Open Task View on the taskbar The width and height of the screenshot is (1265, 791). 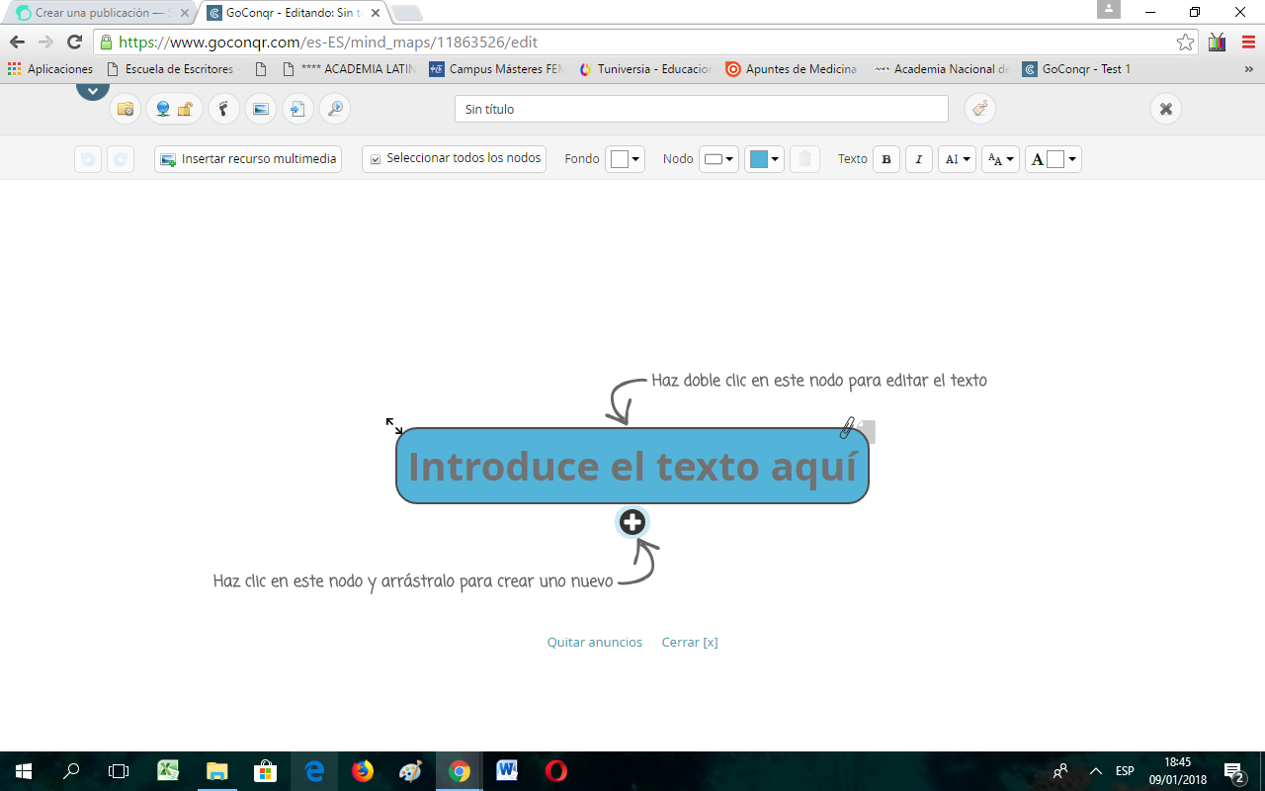click(119, 771)
